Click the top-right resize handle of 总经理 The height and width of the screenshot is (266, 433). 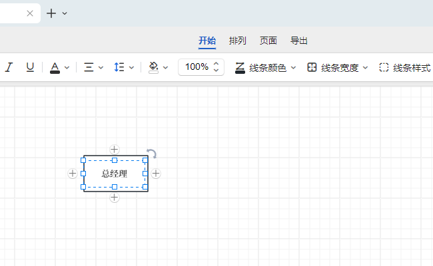click(145, 160)
